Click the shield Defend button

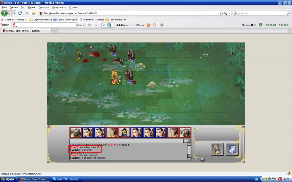[232, 149]
